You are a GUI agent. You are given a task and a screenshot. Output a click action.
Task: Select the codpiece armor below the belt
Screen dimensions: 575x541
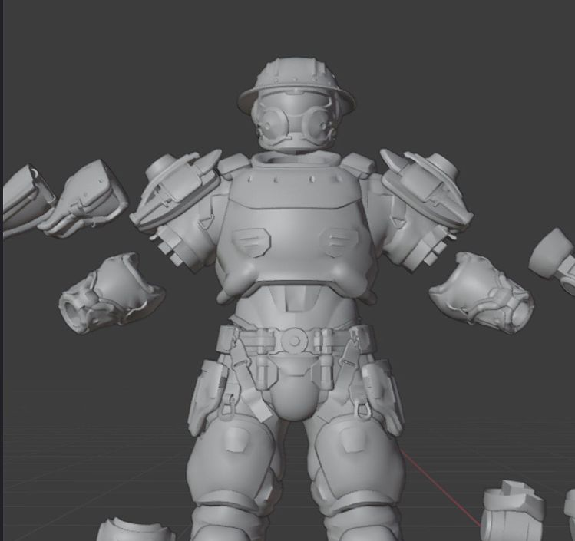(x=294, y=391)
